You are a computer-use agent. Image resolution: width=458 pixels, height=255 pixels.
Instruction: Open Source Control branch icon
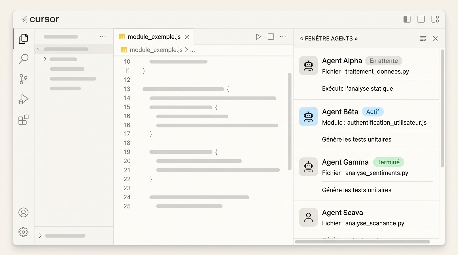(23, 79)
